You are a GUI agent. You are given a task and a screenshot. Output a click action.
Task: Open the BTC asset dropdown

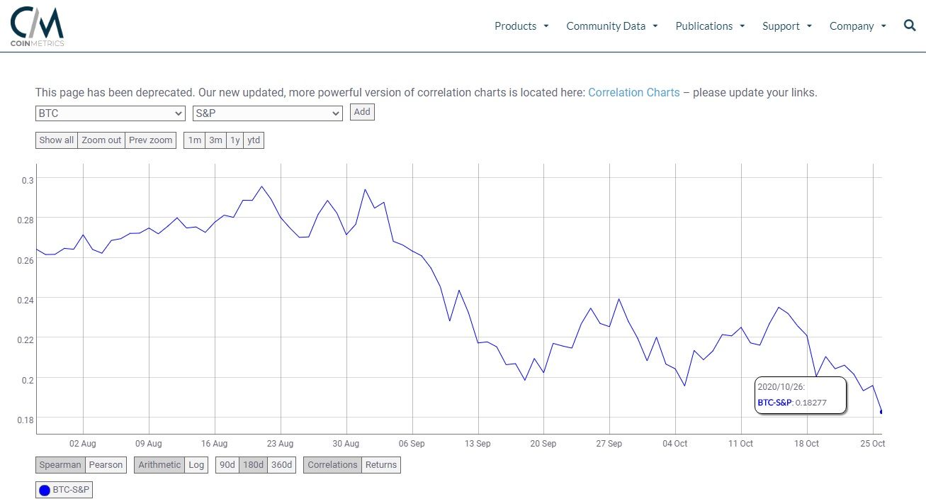(111, 113)
